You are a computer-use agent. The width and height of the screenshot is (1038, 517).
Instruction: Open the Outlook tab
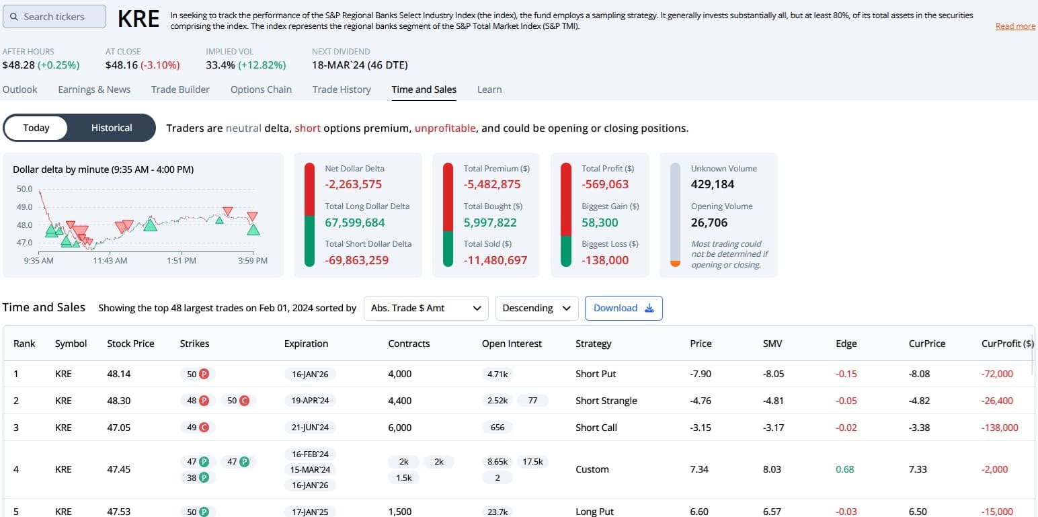tap(20, 89)
